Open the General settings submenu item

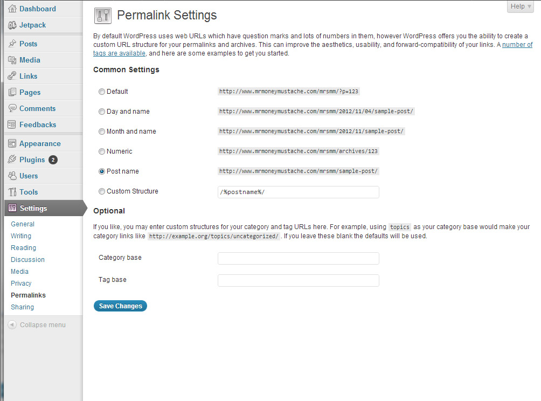pos(23,224)
